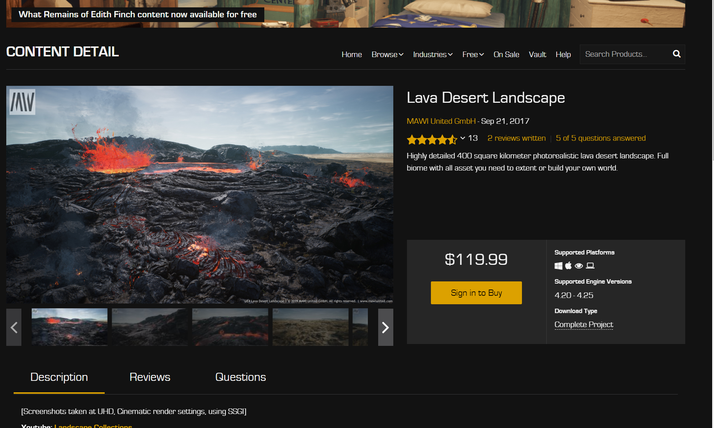This screenshot has height=428, width=714.
Task: Expand the star rating breakdown chevron
Action: tap(463, 138)
